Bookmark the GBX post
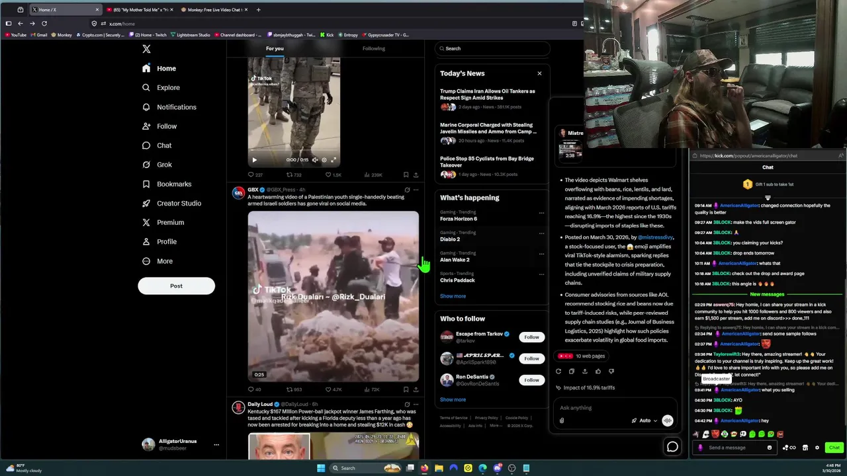847x476 pixels. click(x=406, y=389)
